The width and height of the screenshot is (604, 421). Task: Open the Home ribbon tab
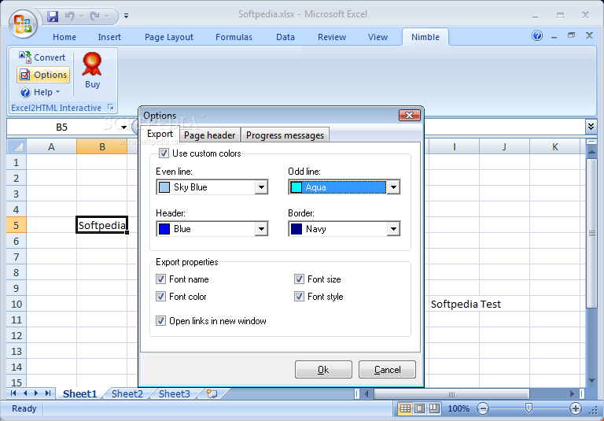pyautogui.click(x=64, y=37)
